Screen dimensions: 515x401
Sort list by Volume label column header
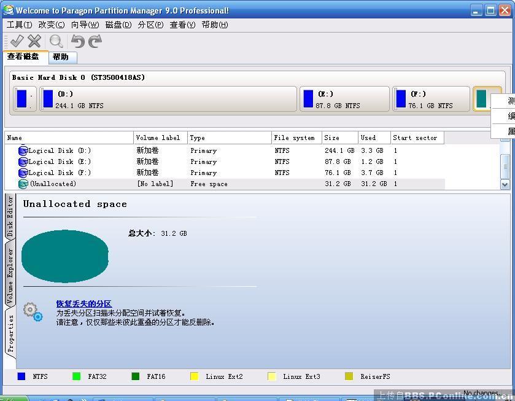(x=160, y=138)
